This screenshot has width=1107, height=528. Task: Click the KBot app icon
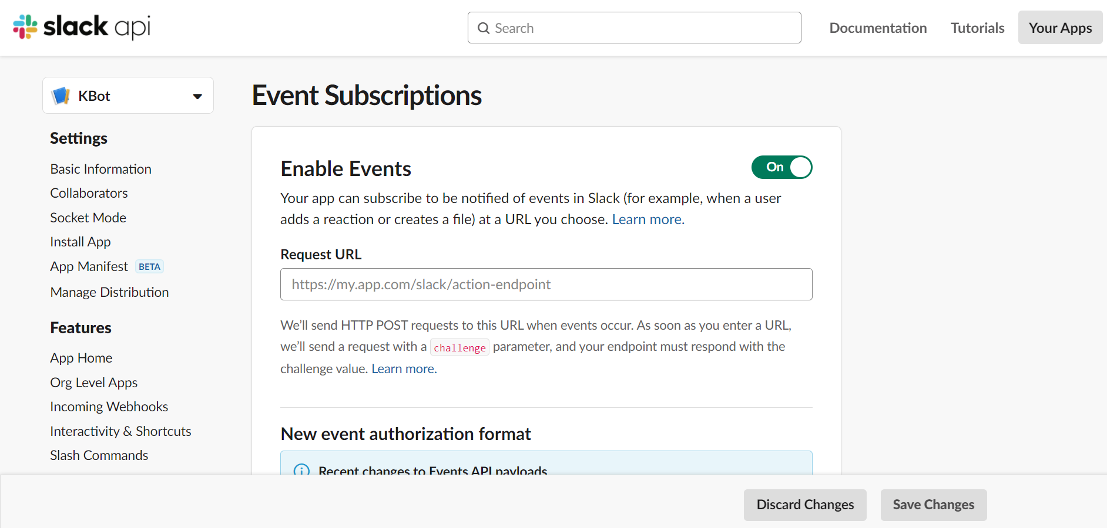point(61,96)
